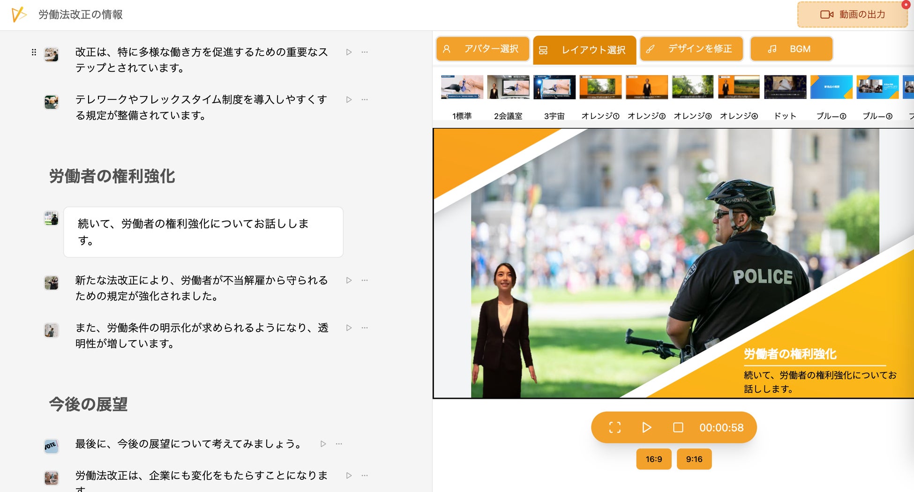Click the slide preview image with the avatar
The height and width of the screenshot is (492, 914).
pos(674,263)
